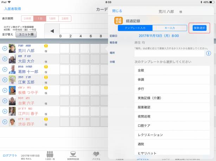Select the 全般 template
The image size is (216, 161).
coord(172,70)
